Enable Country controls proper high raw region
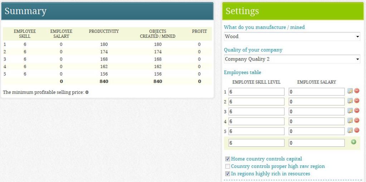 click(228, 167)
